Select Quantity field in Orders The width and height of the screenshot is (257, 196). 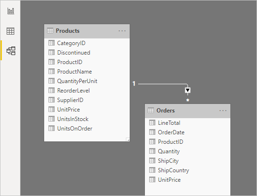[x=188, y=151]
